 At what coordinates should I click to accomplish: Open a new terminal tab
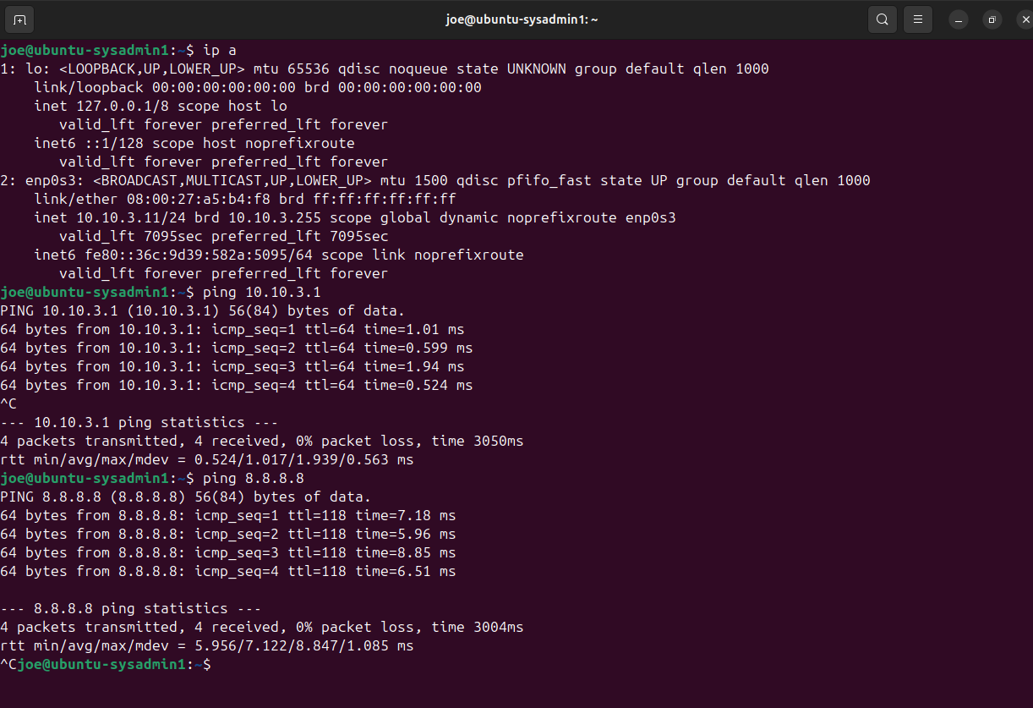coord(19,19)
